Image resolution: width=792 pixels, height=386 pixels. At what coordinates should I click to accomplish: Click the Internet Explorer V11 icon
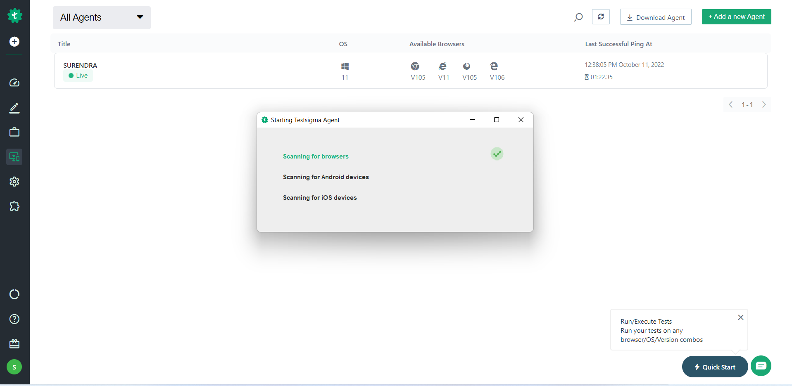pyautogui.click(x=442, y=66)
